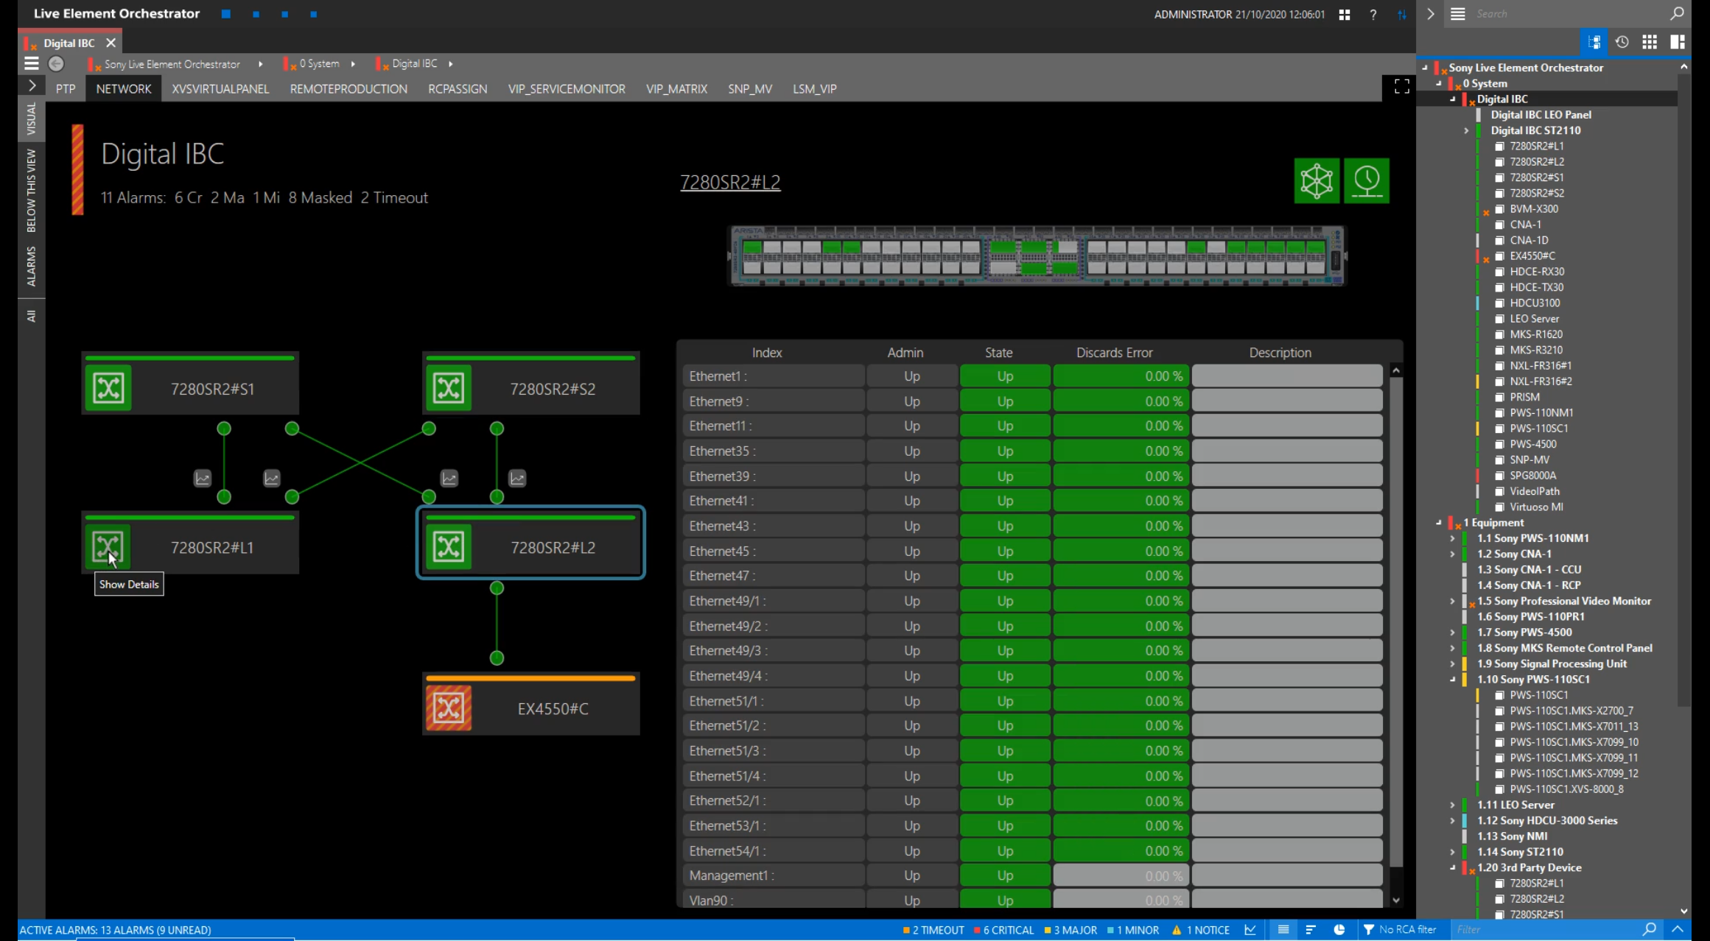Close the Digital IBC card tab

click(x=111, y=43)
